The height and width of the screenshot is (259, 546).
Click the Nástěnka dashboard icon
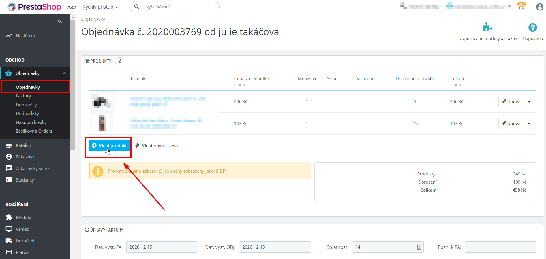click(9, 35)
